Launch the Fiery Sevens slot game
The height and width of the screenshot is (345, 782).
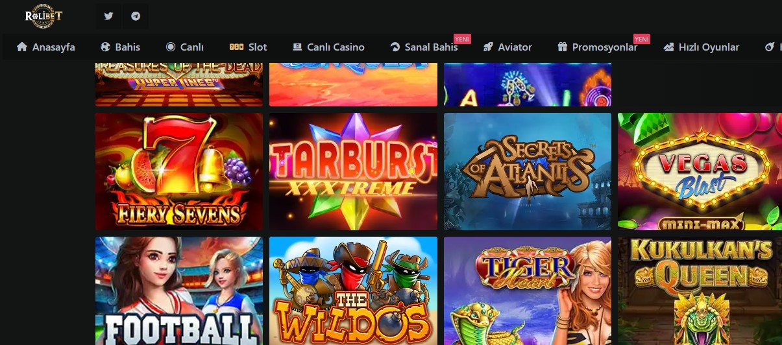point(179,172)
